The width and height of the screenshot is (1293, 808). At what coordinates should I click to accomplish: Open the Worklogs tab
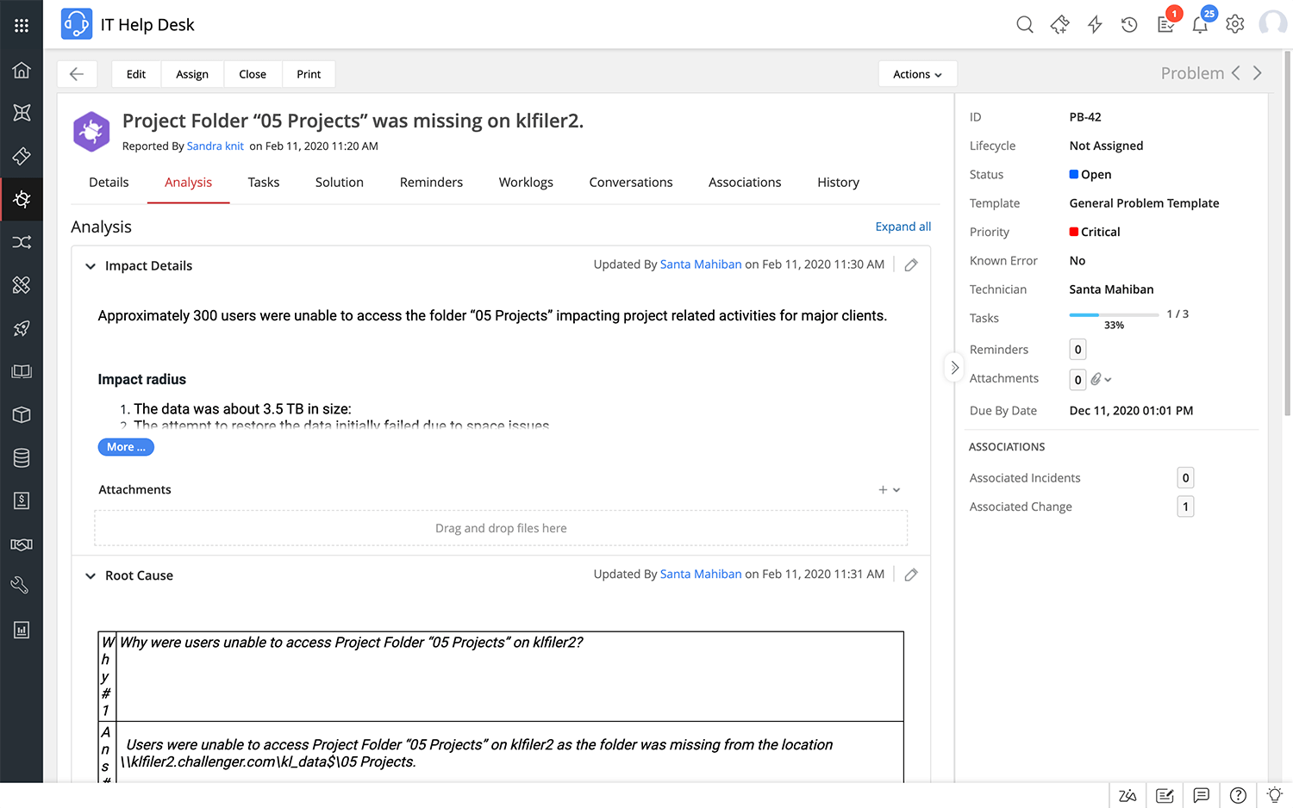click(x=526, y=183)
